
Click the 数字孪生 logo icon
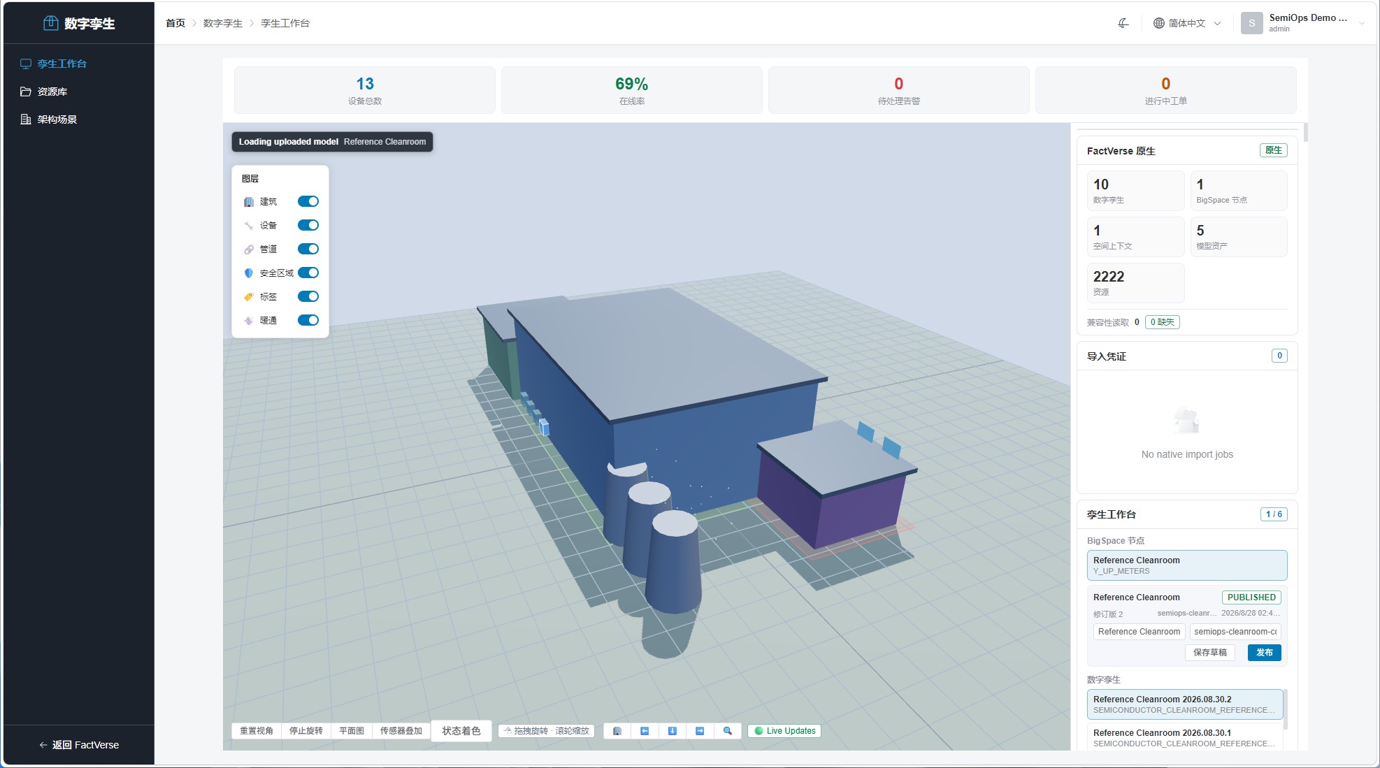pyautogui.click(x=51, y=23)
